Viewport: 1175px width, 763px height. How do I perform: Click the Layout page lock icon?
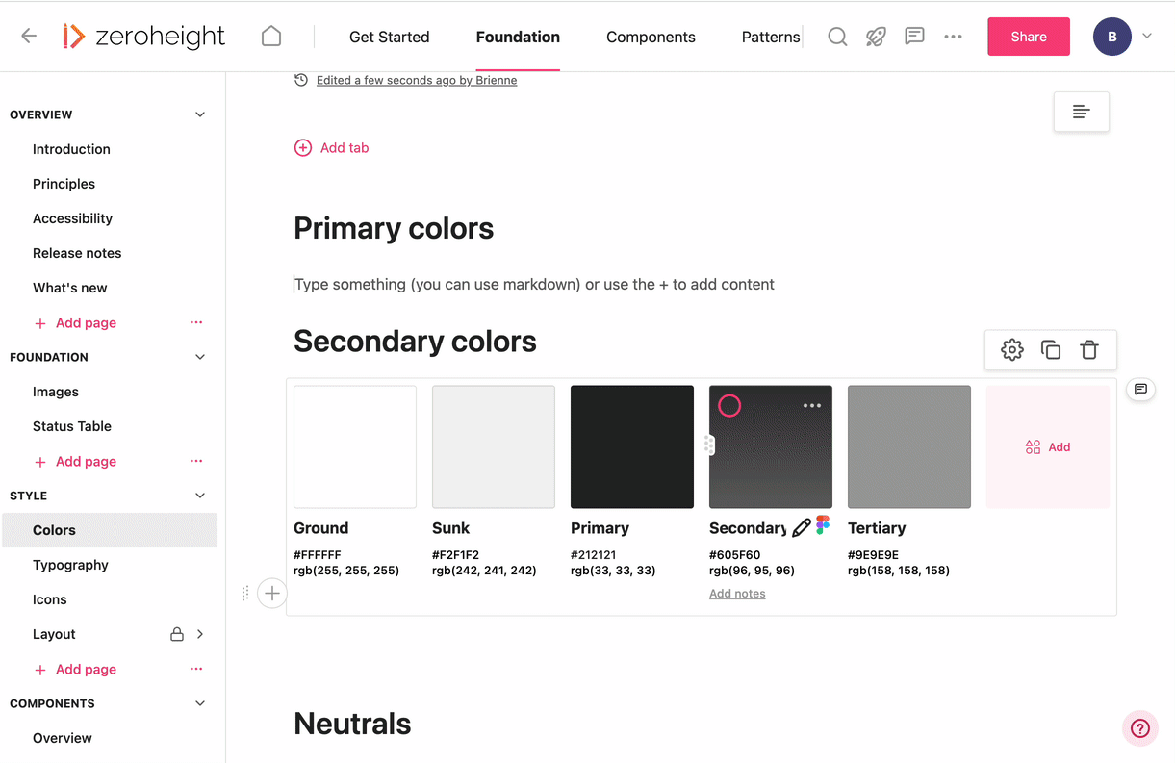[x=177, y=634]
